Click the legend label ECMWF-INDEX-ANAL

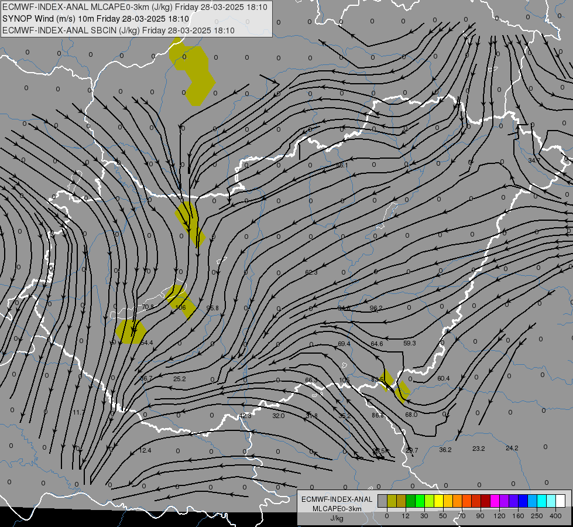point(337,499)
